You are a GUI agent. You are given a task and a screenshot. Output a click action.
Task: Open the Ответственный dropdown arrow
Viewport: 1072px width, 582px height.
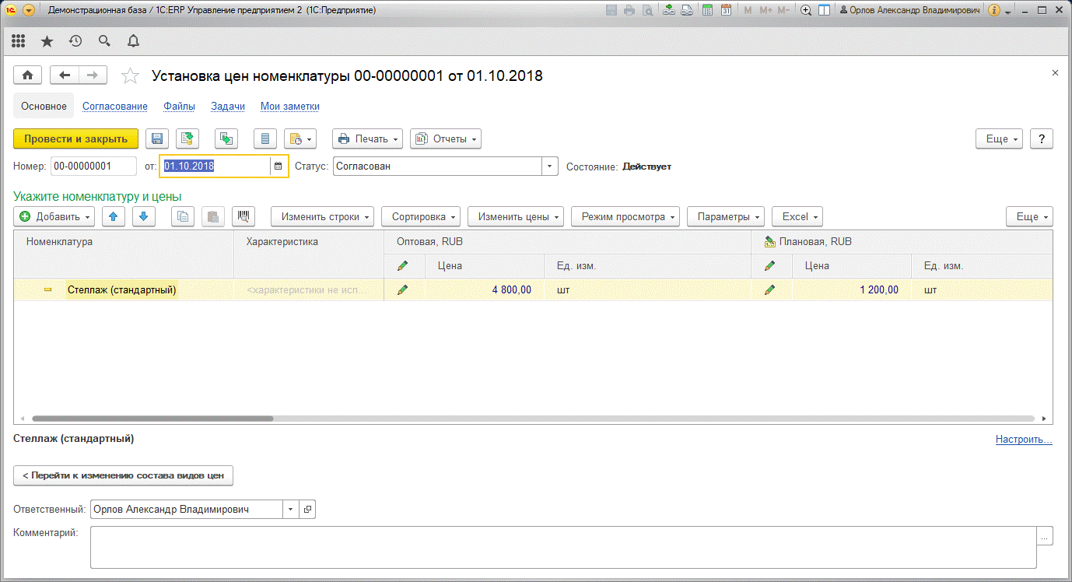click(x=290, y=509)
